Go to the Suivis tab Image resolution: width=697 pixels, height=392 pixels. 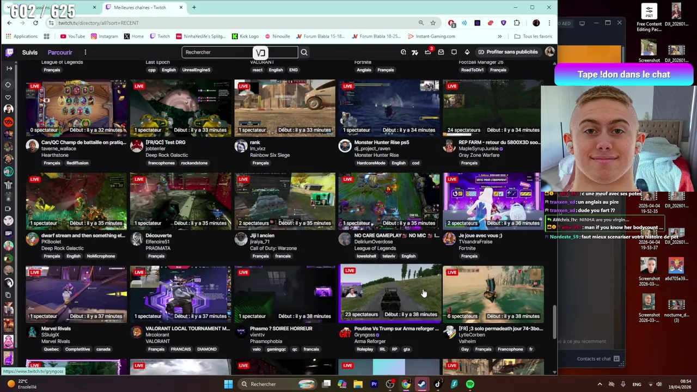pos(30,52)
